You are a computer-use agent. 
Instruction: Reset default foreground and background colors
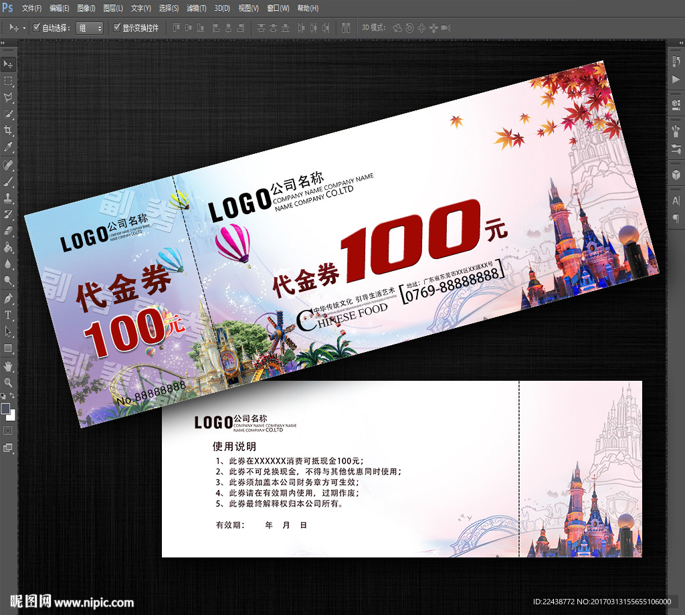[3, 396]
